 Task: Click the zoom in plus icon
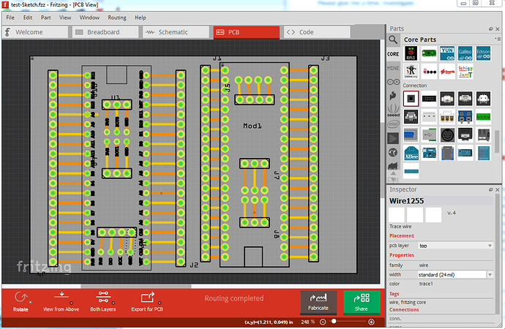click(371, 322)
